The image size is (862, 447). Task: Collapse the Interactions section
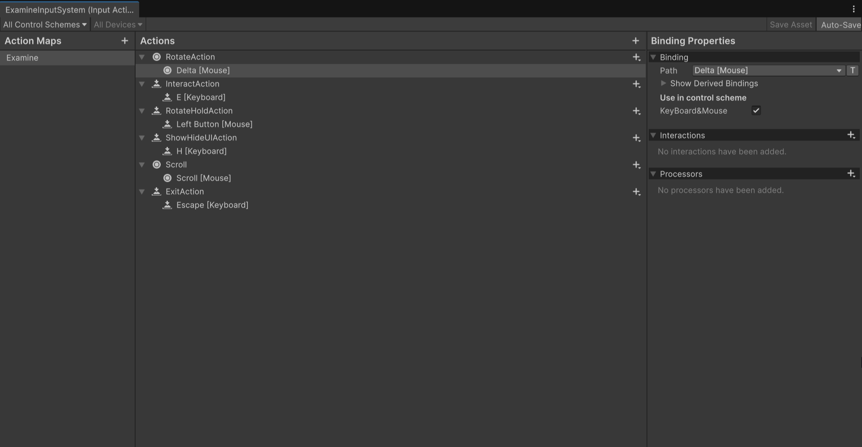click(x=654, y=135)
